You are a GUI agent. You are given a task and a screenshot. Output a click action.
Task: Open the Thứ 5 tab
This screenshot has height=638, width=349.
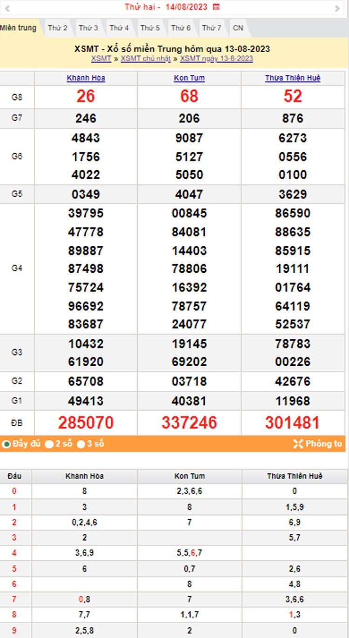click(150, 28)
